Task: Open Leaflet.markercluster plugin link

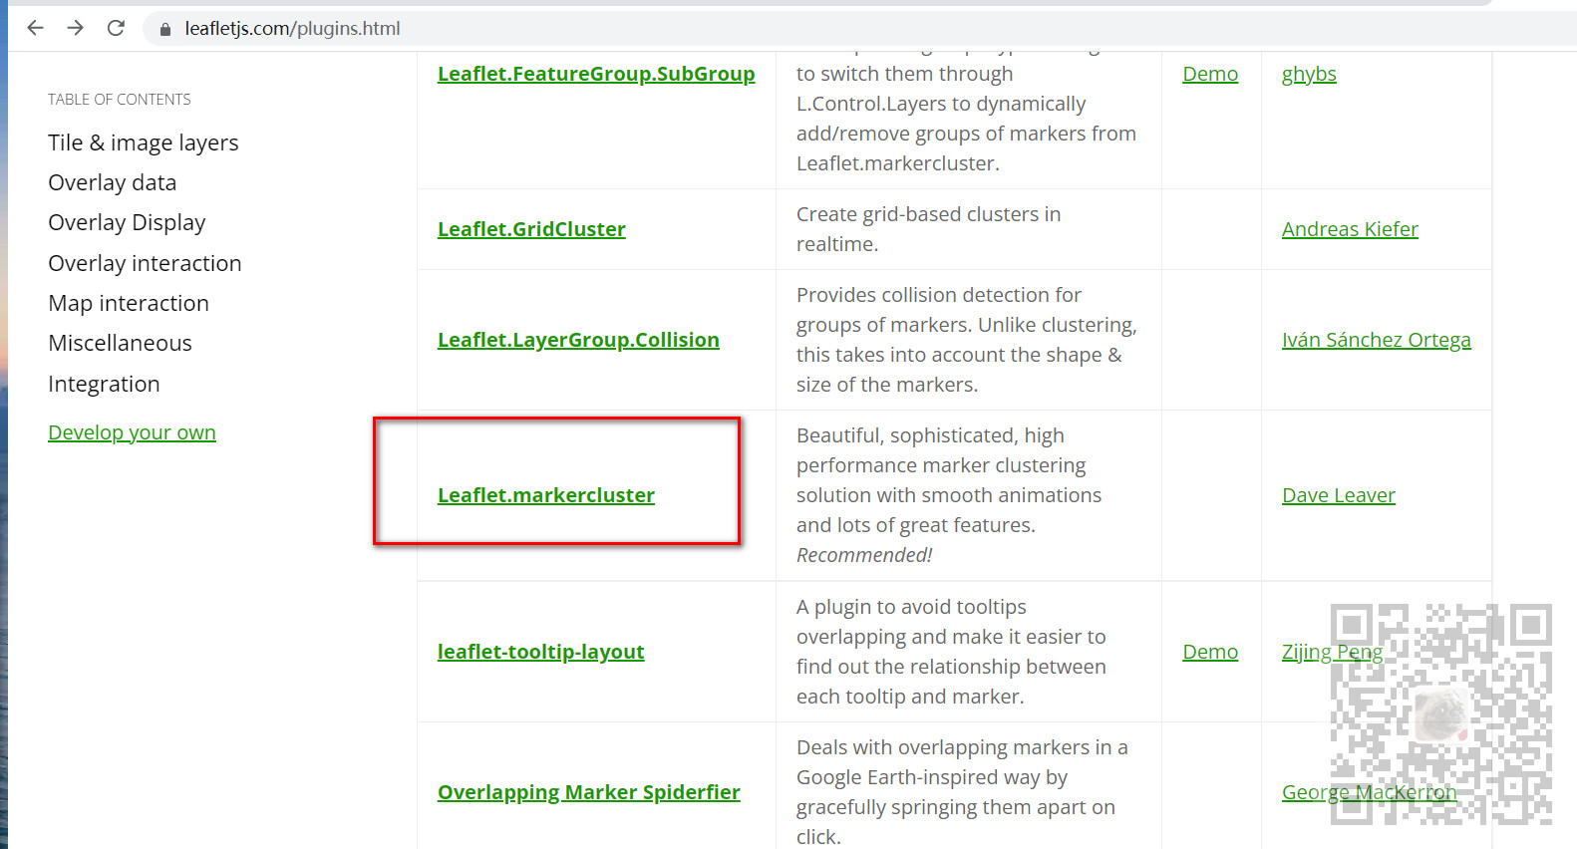Action: [x=546, y=495]
